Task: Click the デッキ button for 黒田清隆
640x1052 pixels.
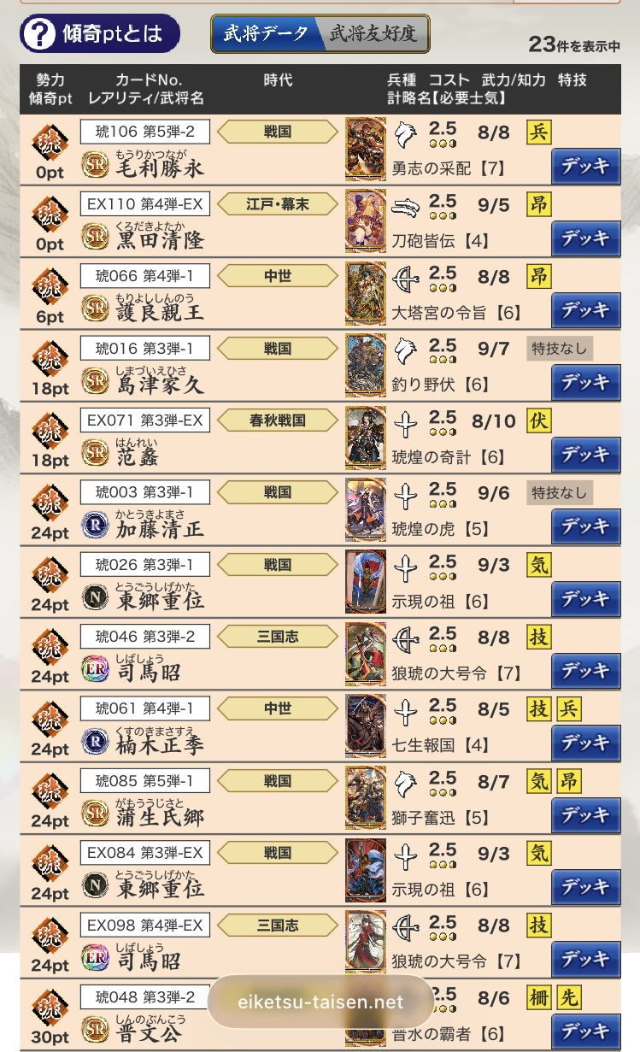Action: pyautogui.click(x=585, y=238)
